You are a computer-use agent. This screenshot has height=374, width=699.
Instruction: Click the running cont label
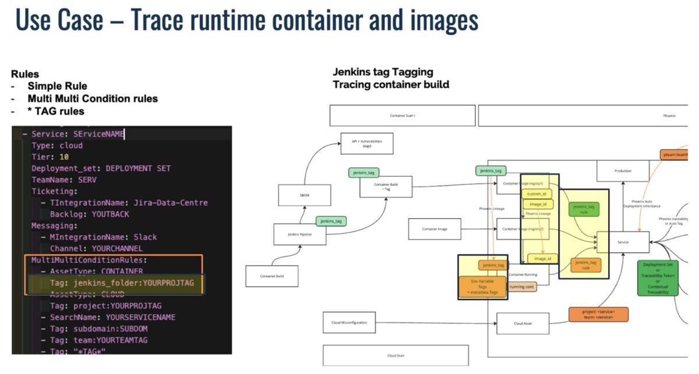(522, 287)
